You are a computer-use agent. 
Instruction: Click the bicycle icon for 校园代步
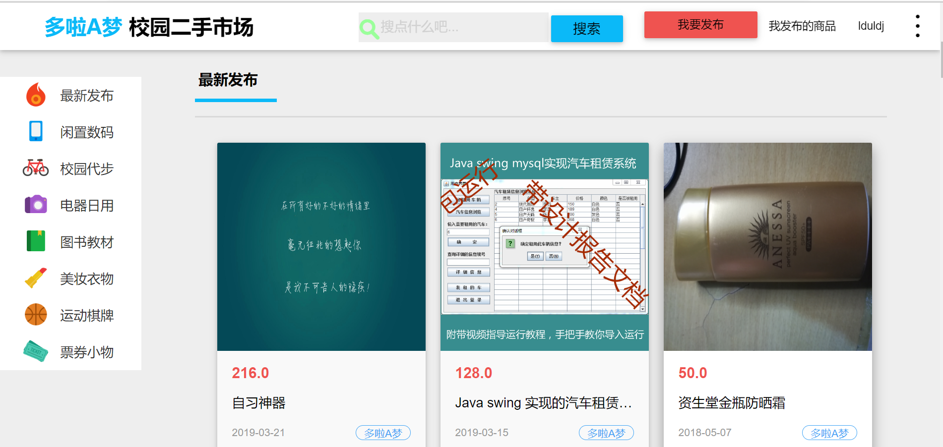[x=36, y=168]
